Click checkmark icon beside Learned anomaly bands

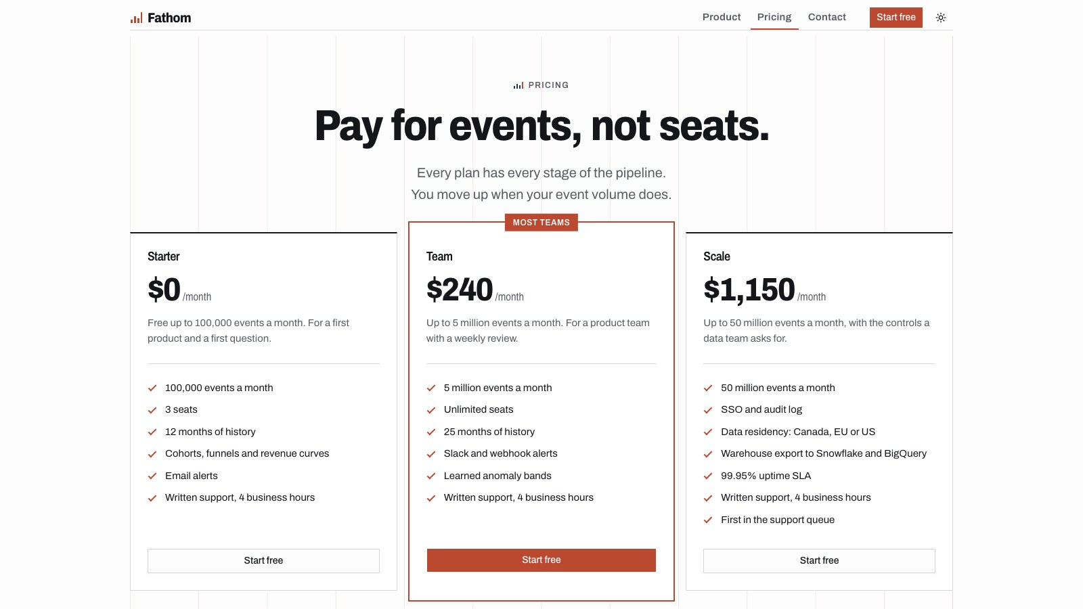(431, 476)
